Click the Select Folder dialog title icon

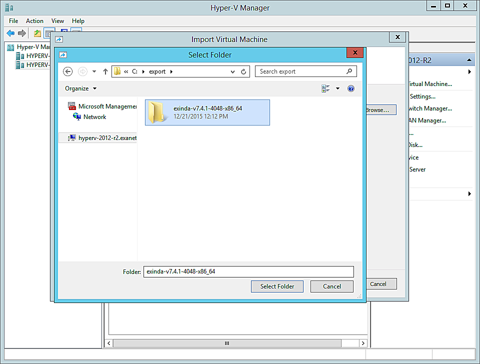(63, 55)
